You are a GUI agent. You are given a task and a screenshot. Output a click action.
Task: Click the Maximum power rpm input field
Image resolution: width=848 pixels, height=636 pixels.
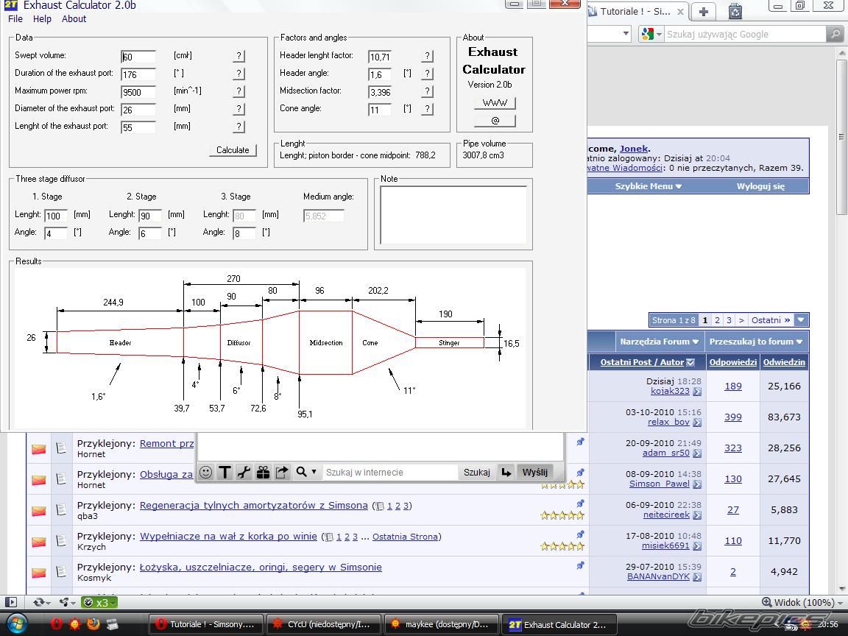coord(138,92)
